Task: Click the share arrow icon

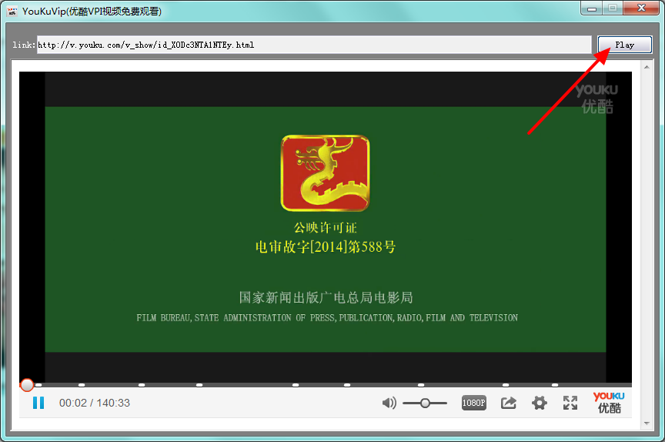Action: pos(509,403)
